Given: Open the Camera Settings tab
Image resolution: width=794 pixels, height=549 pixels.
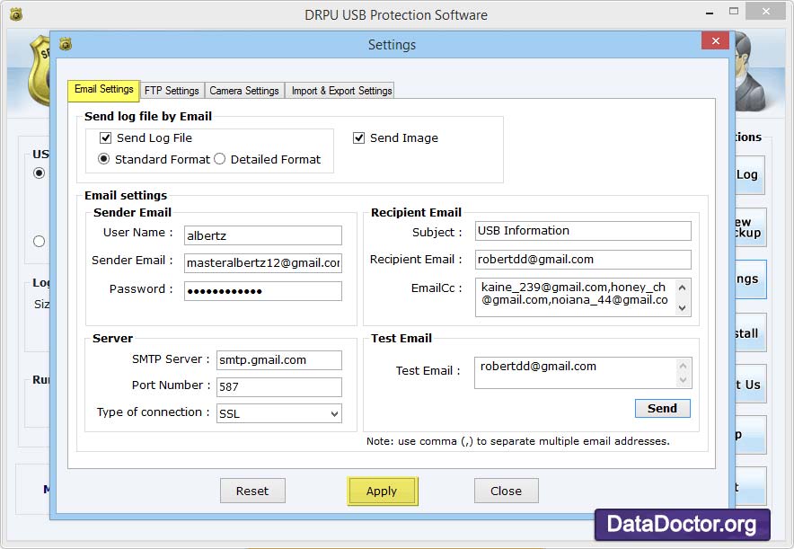Looking at the screenshot, I should (244, 90).
